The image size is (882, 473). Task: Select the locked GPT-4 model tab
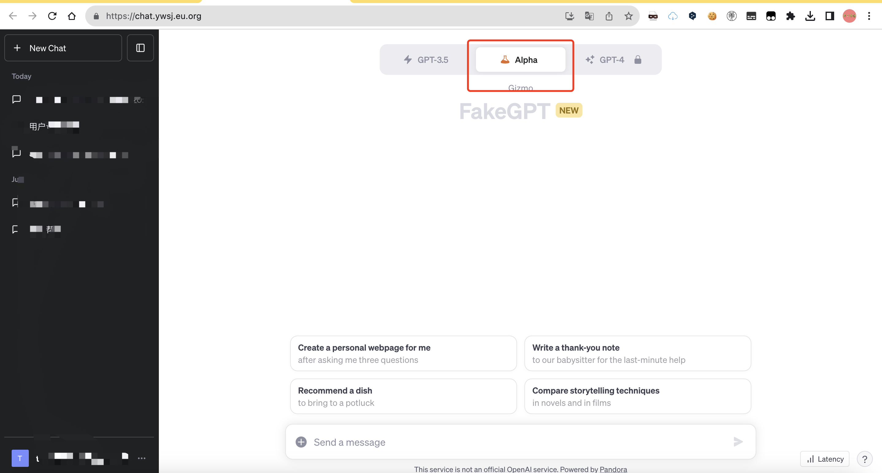[613, 60]
